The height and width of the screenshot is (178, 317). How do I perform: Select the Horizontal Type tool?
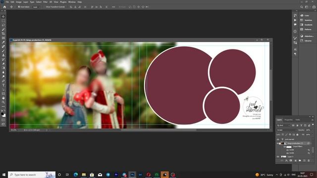click(x=3, y=85)
